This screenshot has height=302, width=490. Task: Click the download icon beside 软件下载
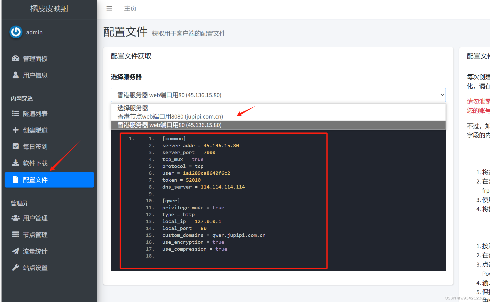16,163
